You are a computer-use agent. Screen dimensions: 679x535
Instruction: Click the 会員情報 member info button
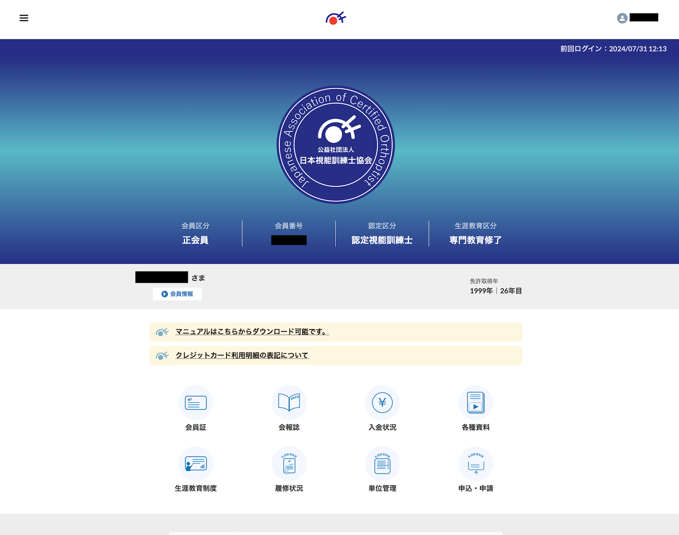click(177, 294)
